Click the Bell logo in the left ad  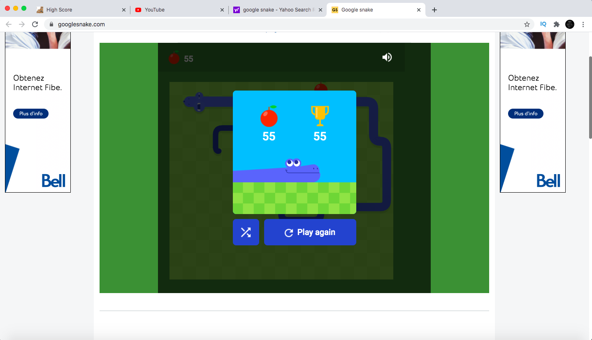tap(53, 180)
